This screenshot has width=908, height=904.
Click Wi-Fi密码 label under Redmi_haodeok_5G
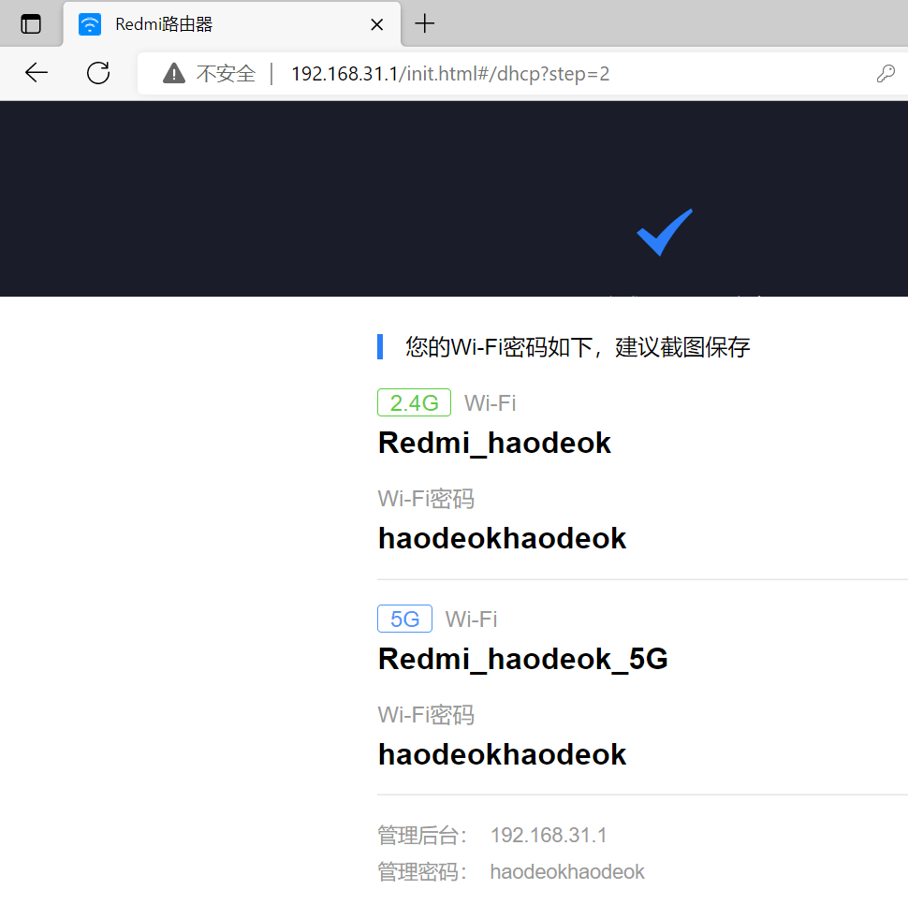tap(426, 715)
